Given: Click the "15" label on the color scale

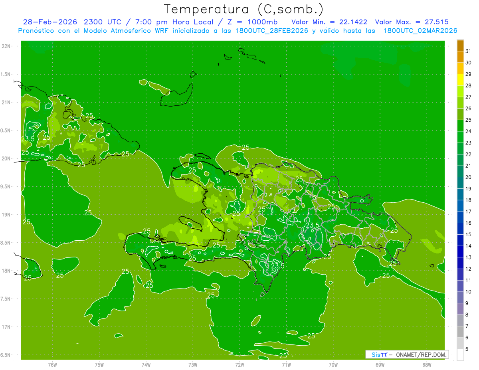Looking at the screenshot, I should (x=469, y=234).
